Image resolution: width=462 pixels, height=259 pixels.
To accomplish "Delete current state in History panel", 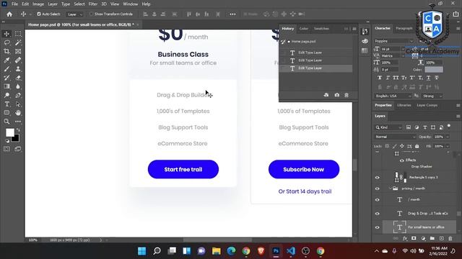I will [x=346, y=95].
